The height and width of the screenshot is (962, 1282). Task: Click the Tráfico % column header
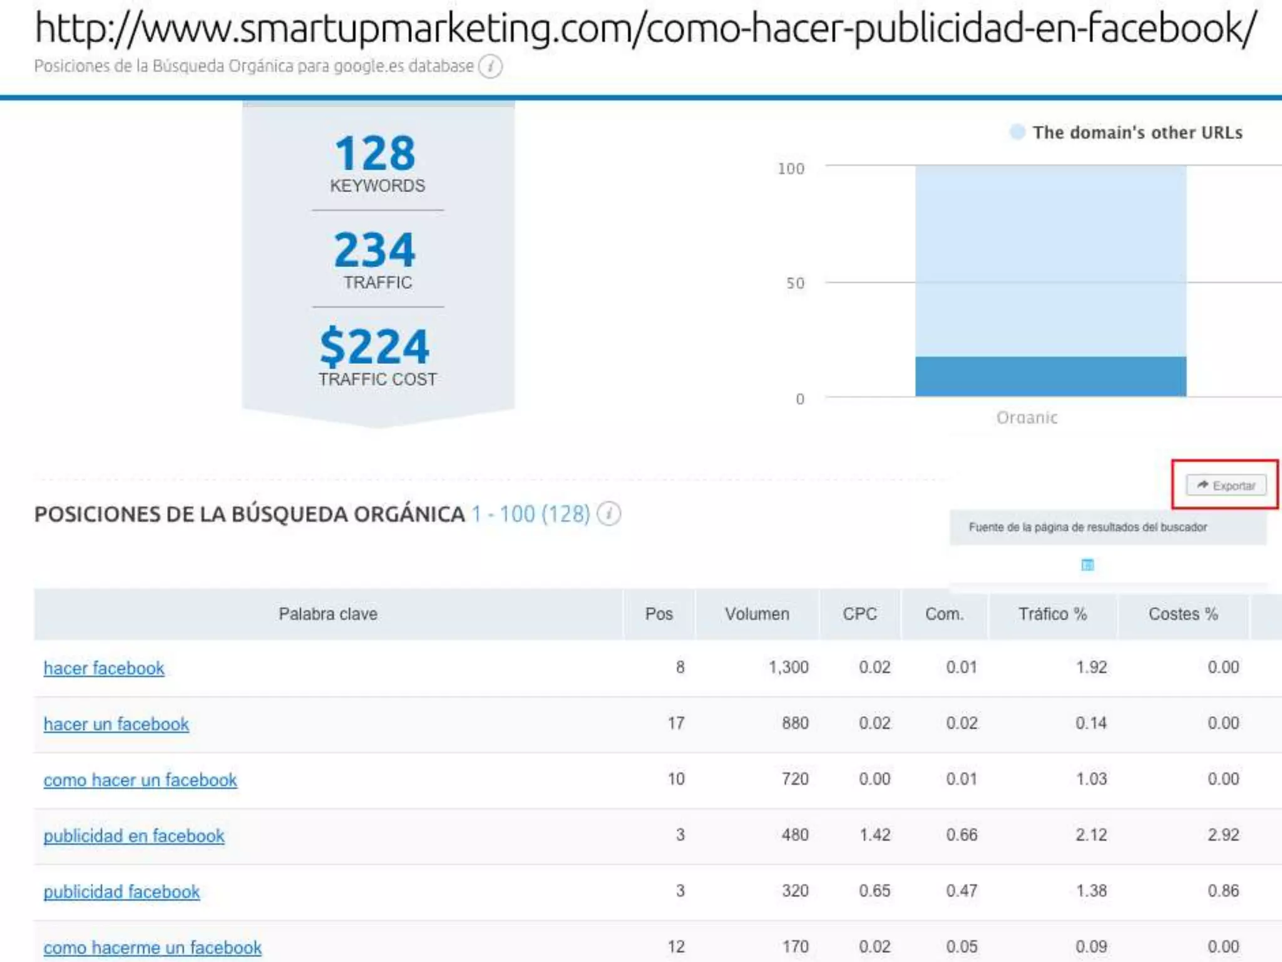click(1052, 614)
